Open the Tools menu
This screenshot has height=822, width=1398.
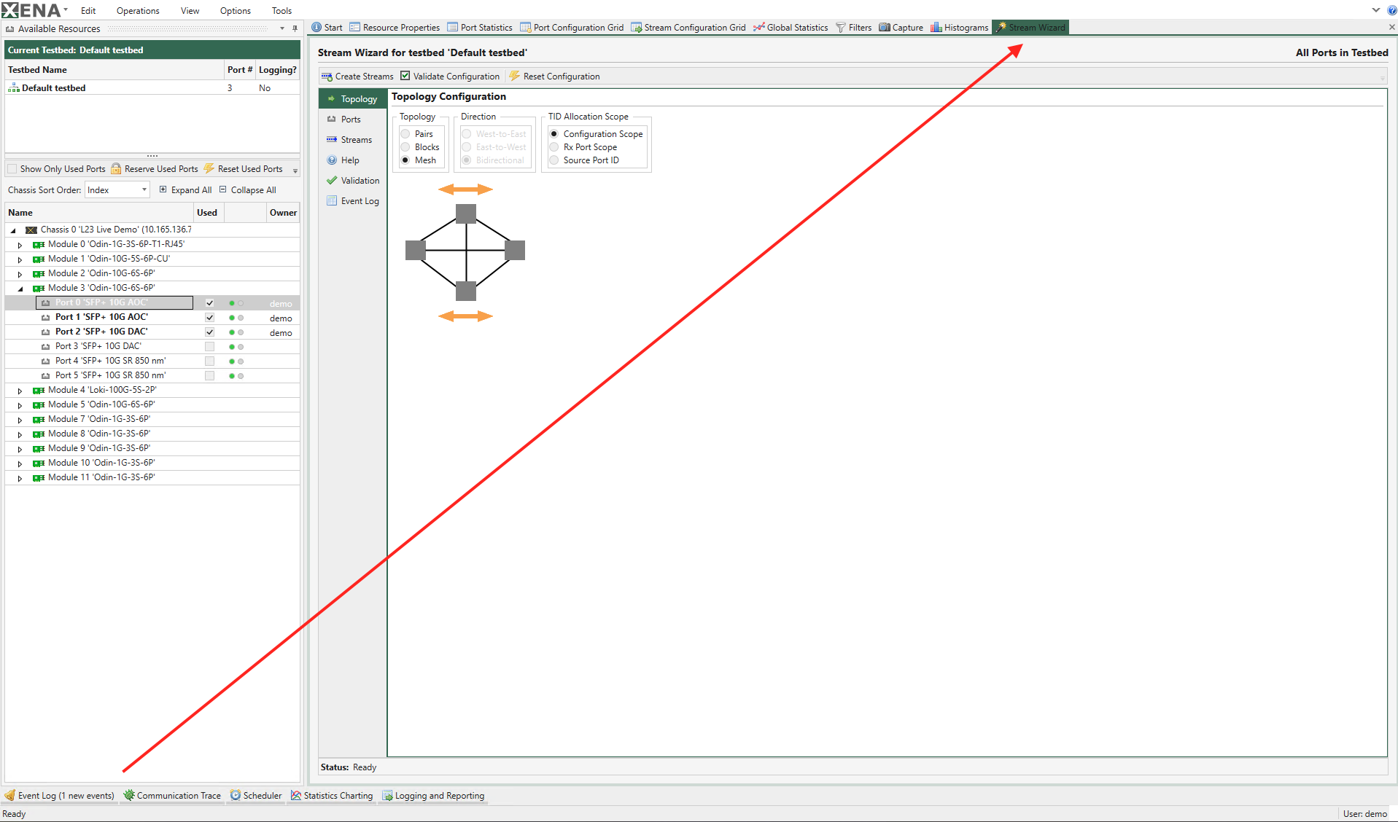pyautogui.click(x=281, y=10)
